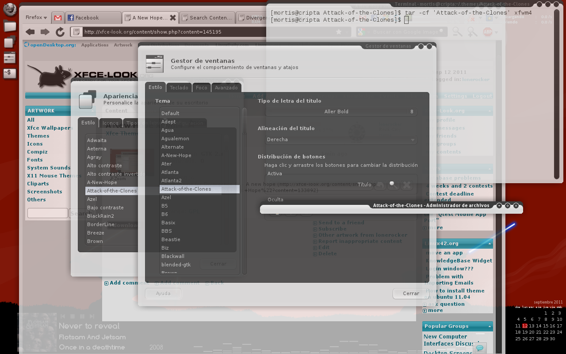Click the chat bubble icon on webpage
This screenshot has height=354, width=566.
[x=480, y=348]
